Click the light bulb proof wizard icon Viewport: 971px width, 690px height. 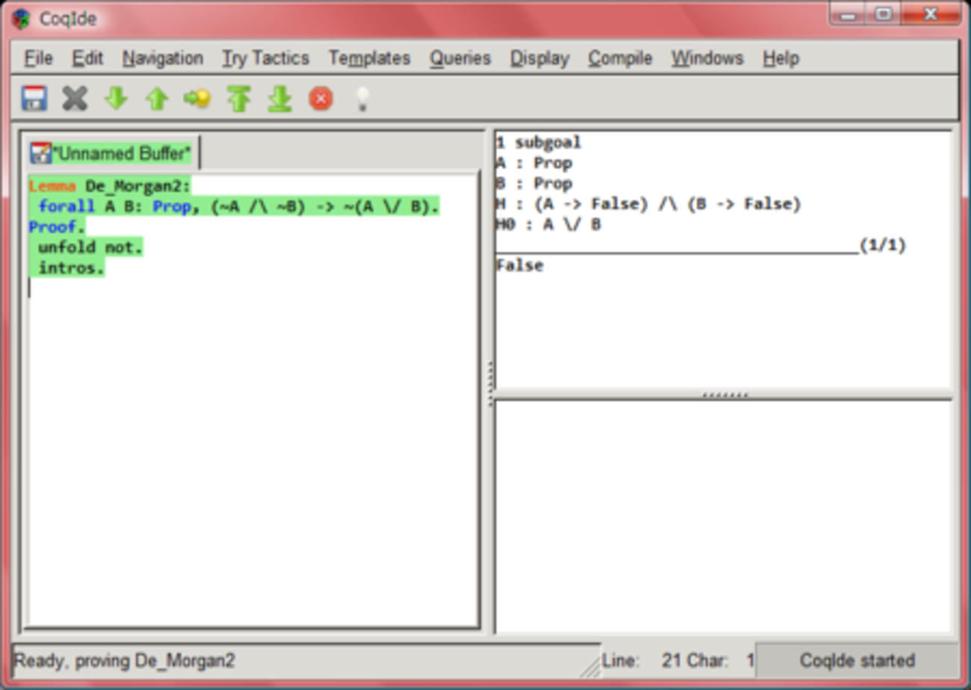(362, 99)
